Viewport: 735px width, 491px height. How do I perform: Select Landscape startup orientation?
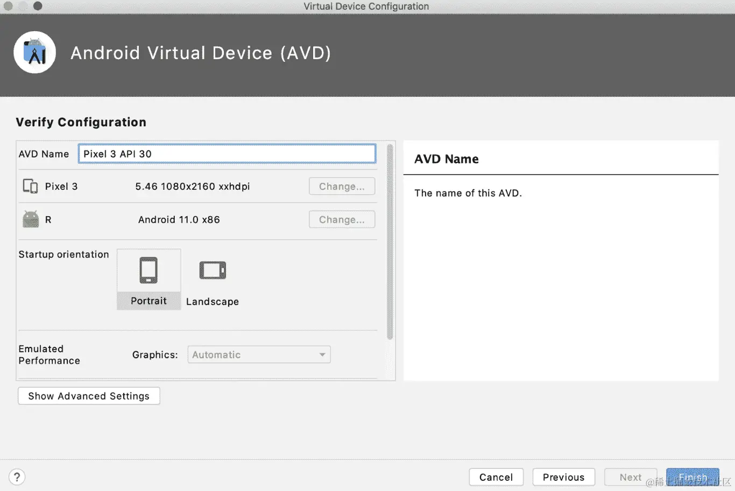[213, 280]
